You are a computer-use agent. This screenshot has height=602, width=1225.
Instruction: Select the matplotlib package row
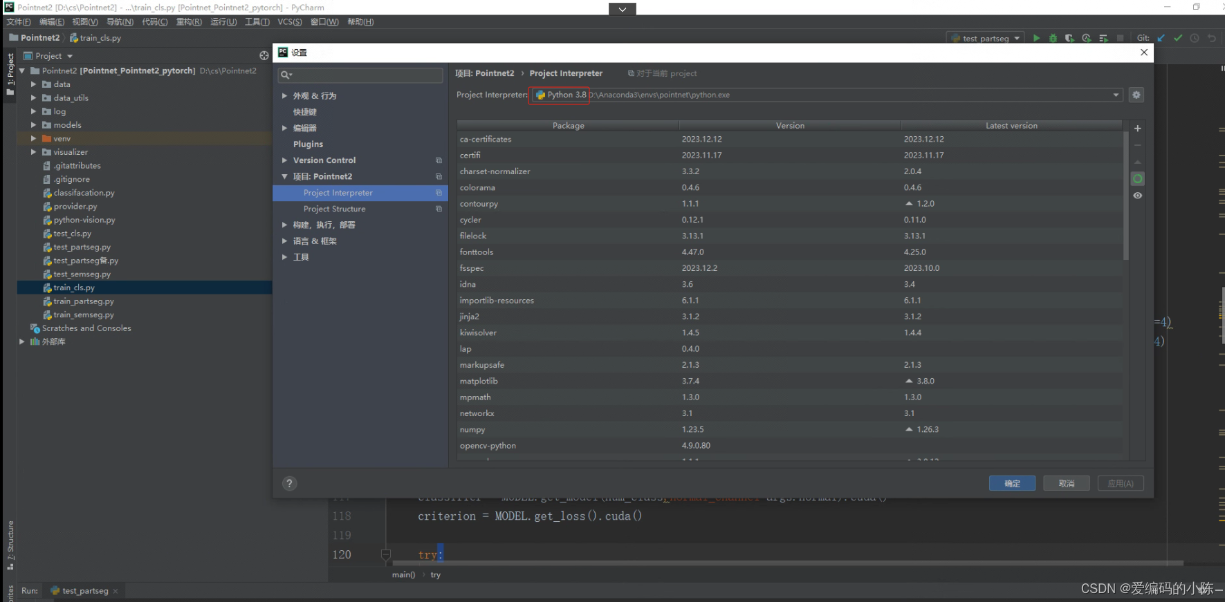point(790,382)
